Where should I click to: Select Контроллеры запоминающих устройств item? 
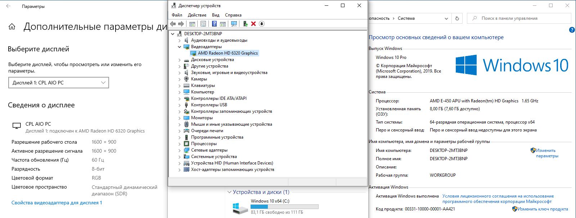pos(231,111)
